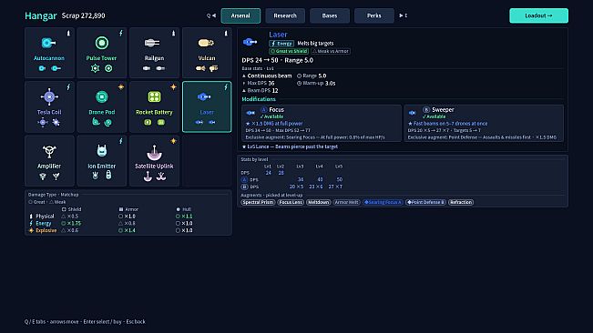Click the Warm-up 3.0s stat

(x=316, y=83)
